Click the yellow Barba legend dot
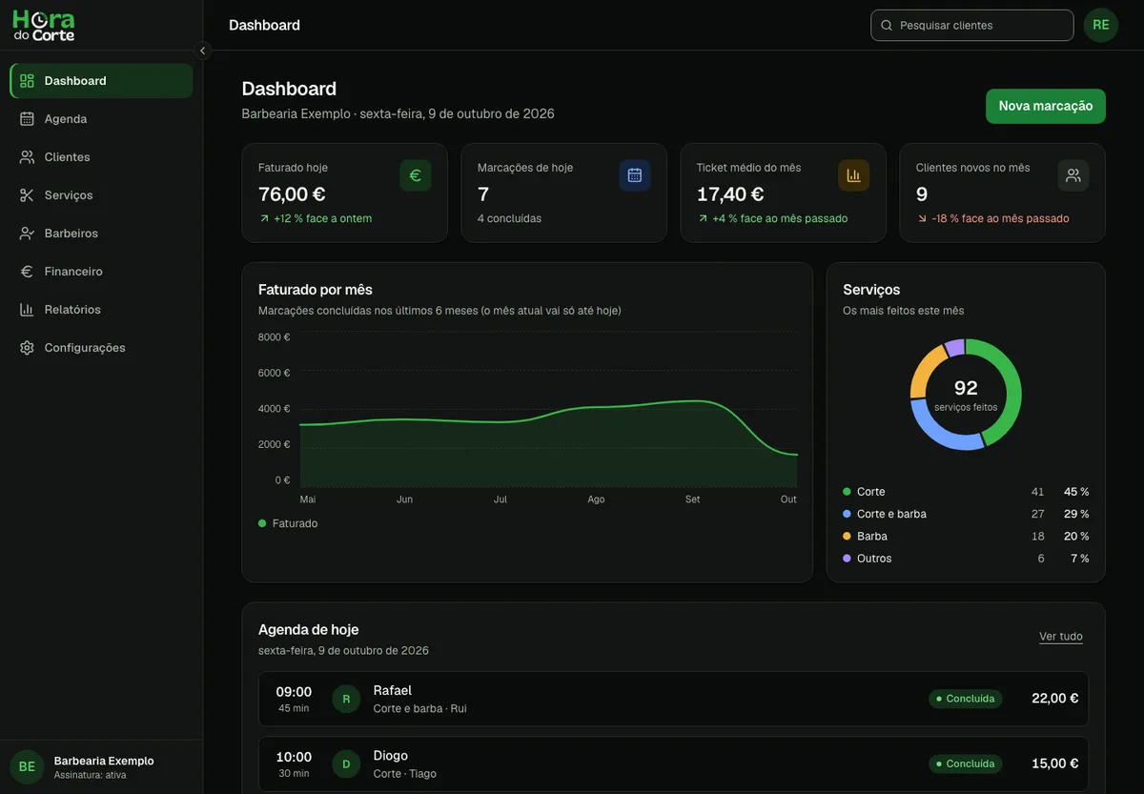Image resolution: width=1144 pixels, height=794 pixels. 847,537
